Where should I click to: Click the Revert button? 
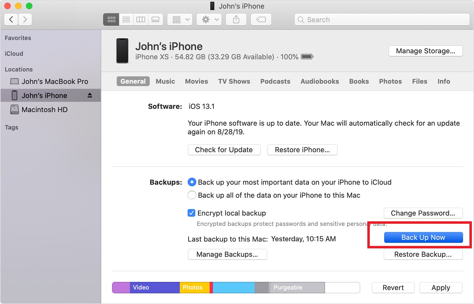(x=393, y=288)
